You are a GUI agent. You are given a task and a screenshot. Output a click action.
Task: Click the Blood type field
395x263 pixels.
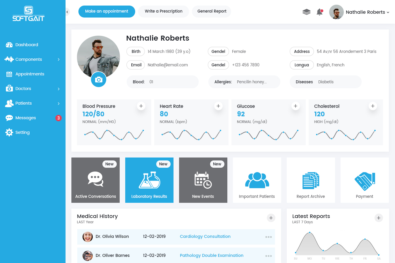point(163,82)
